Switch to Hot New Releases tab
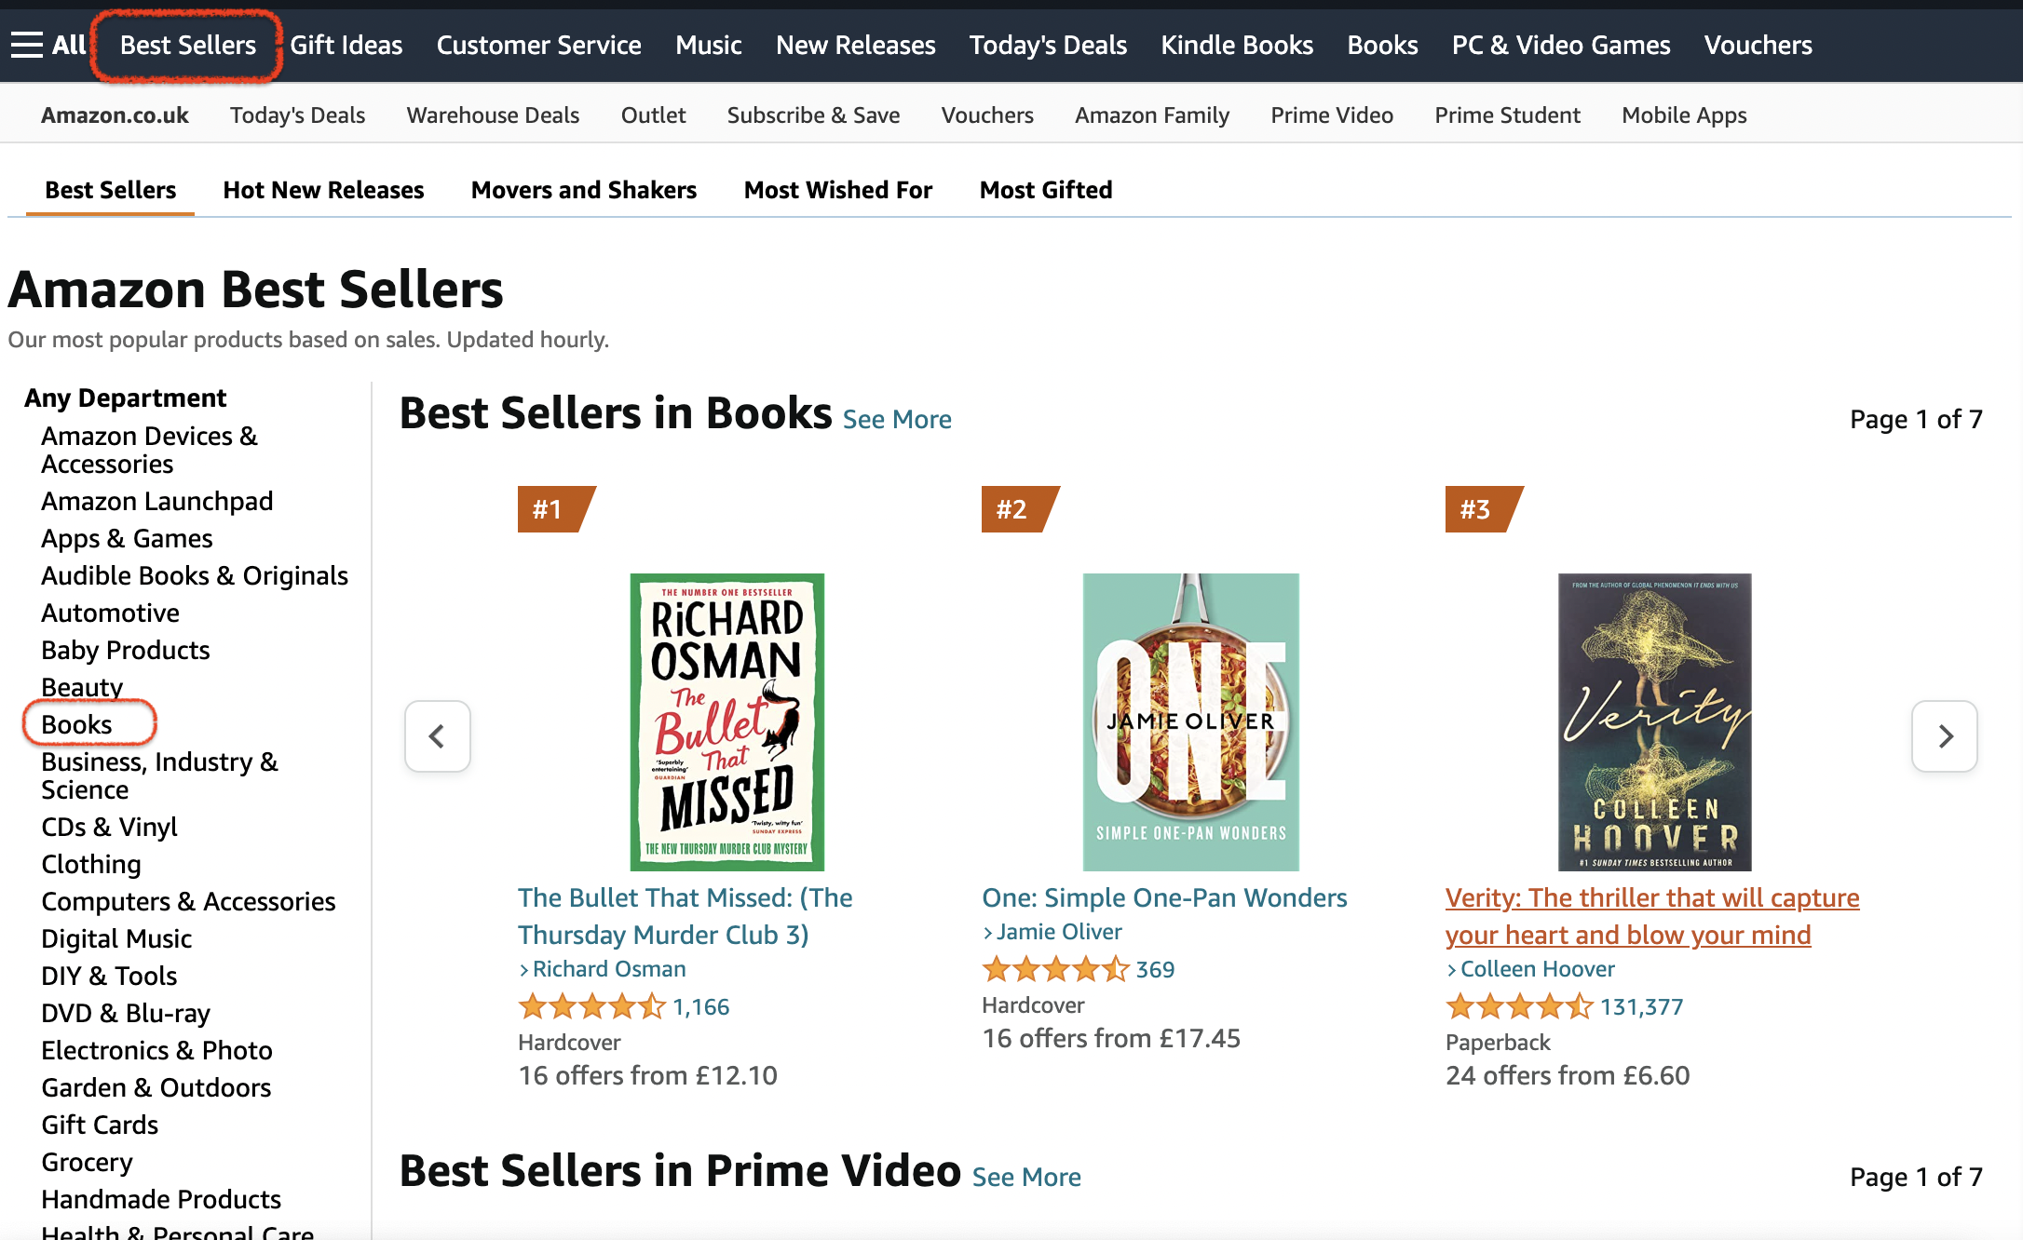 [x=323, y=190]
